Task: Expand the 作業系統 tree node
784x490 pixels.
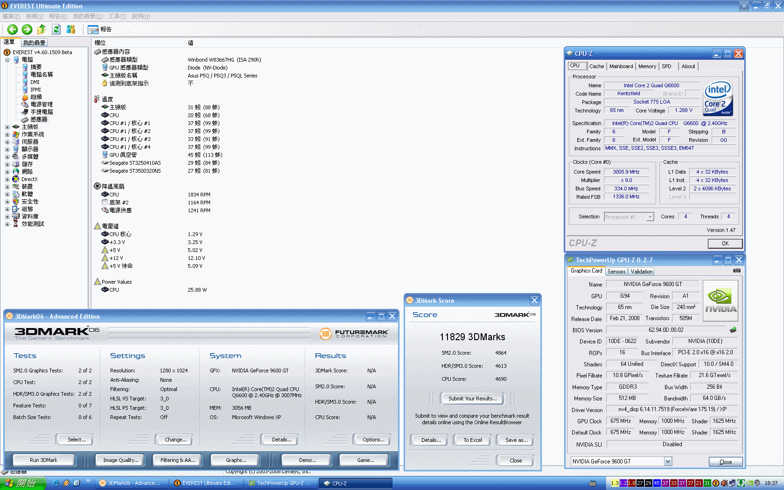Action: click(x=7, y=134)
